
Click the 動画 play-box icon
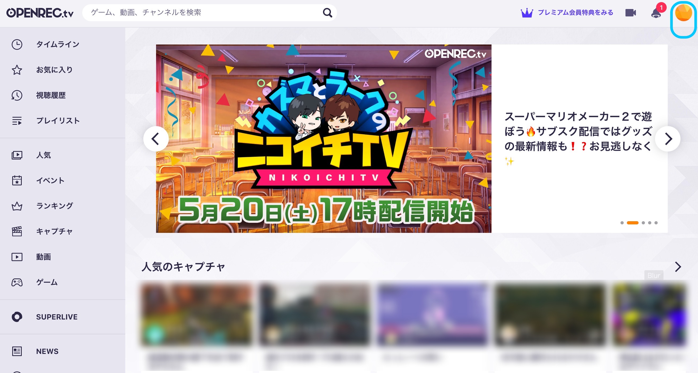tap(17, 257)
